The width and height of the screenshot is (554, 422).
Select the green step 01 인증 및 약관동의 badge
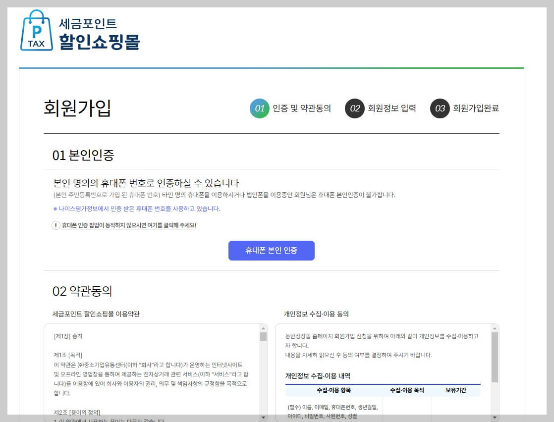point(259,108)
